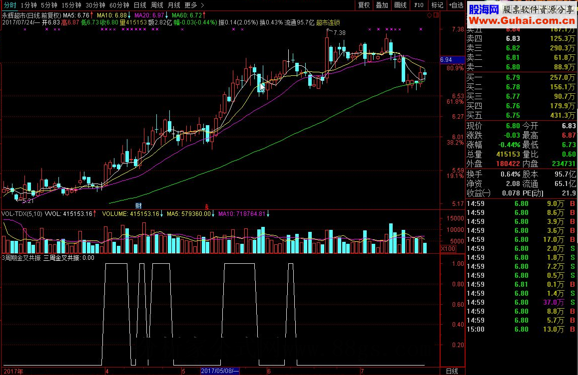The height and width of the screenshot is (375, 578).
Task: Click the 标记 mark button
Action: click(437, 5)
